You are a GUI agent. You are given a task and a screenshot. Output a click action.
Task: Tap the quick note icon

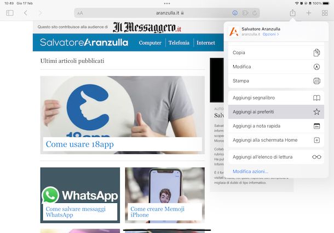316,126
